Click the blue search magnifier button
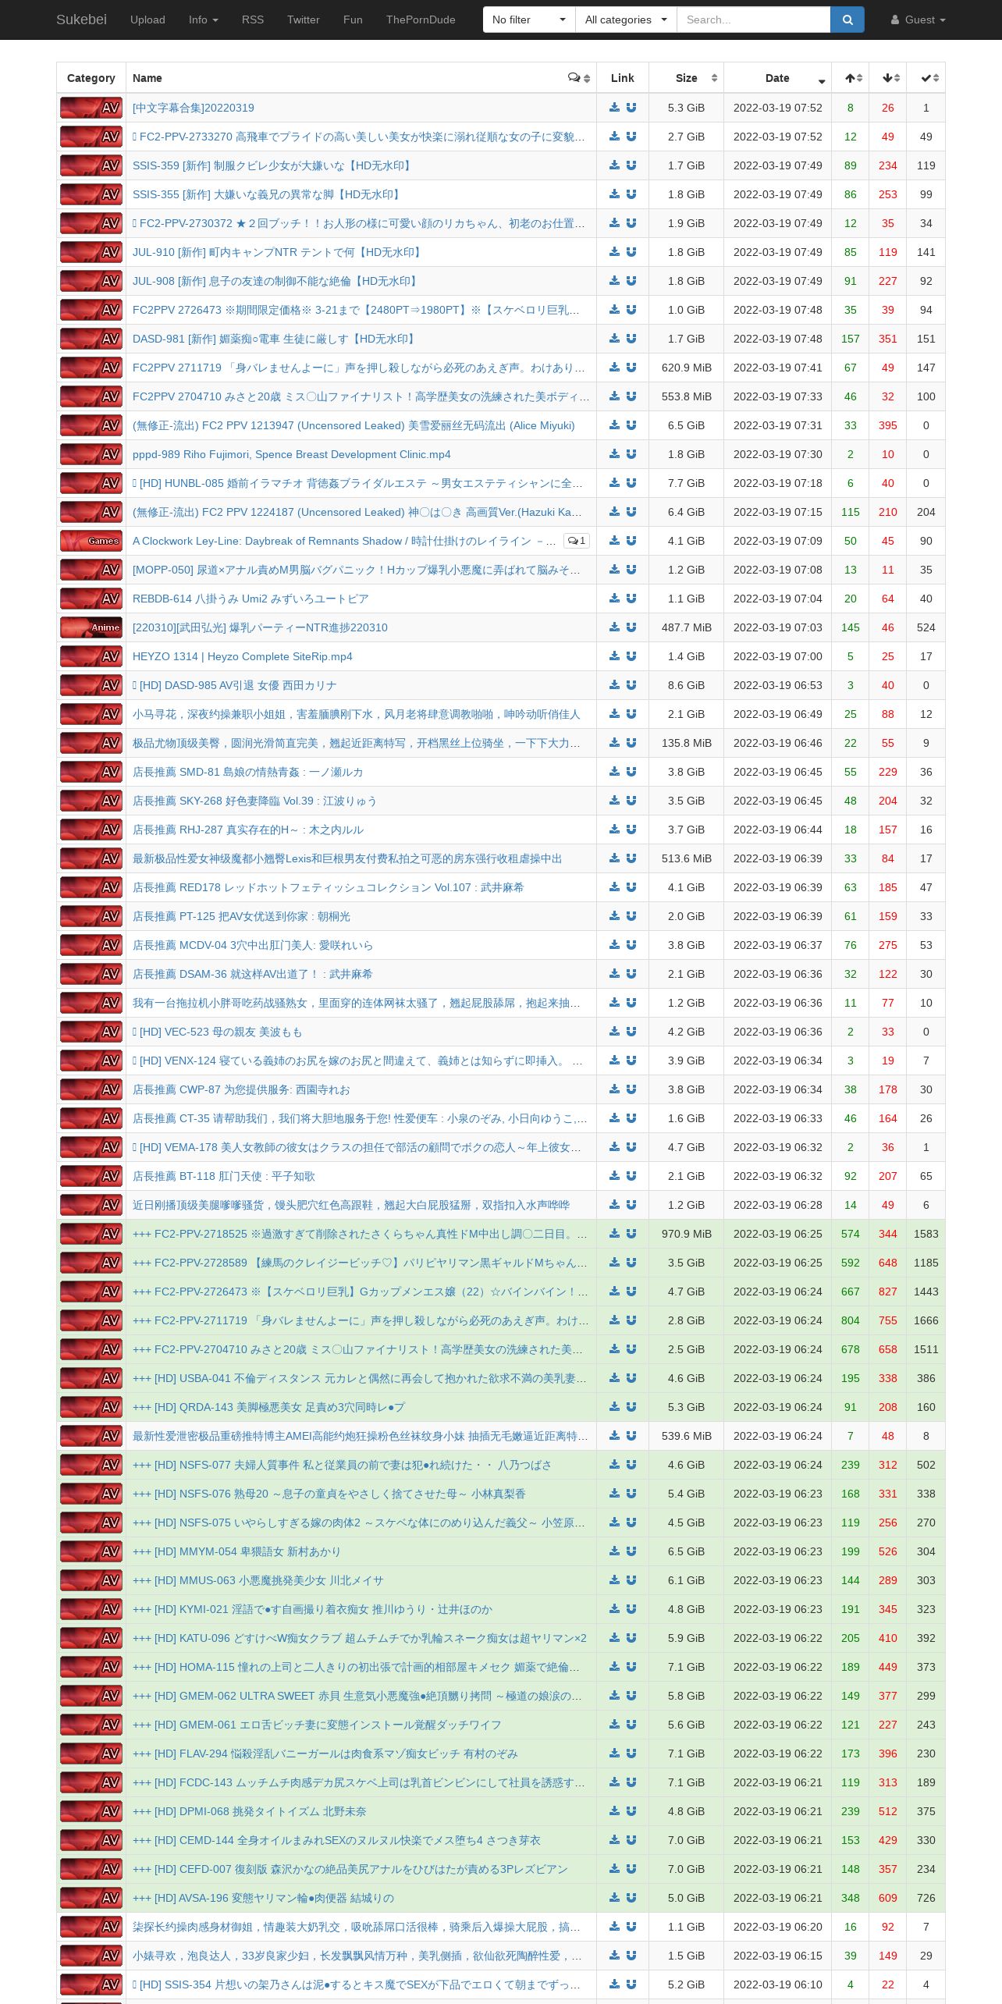This screenshot has width=1002, height=2004. (847, 20)
